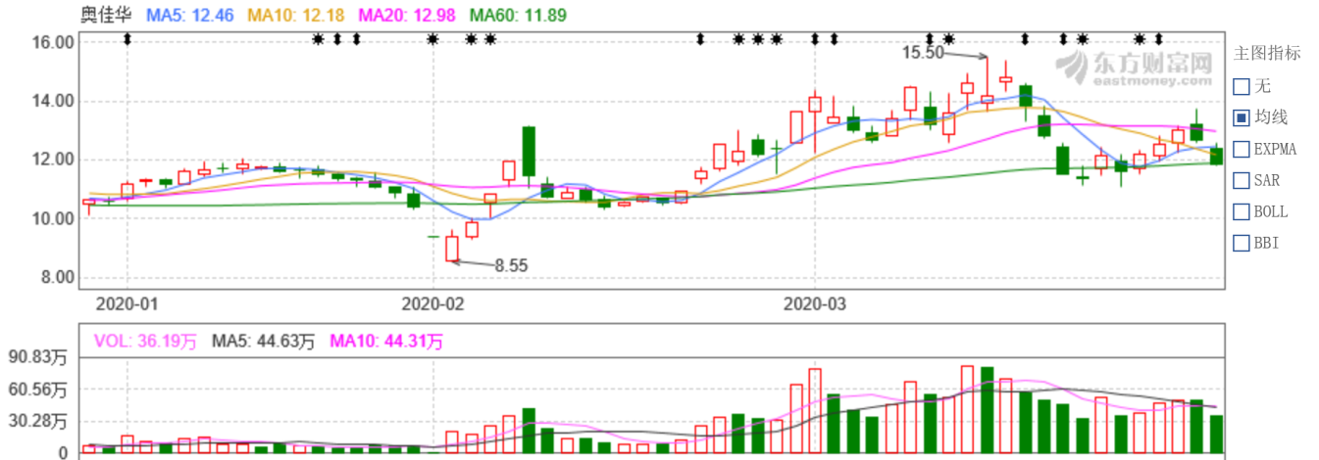This screenshot has width=1319, height=460.
Task: Enable the SAR indicator checkbox
Action: (x=1241, y=180)
